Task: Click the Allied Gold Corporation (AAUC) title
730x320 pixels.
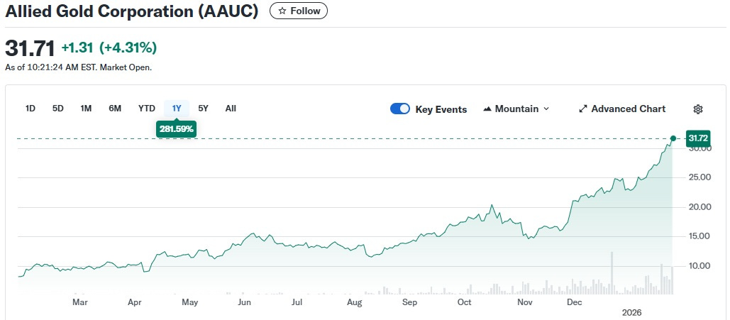Action: 131,11
